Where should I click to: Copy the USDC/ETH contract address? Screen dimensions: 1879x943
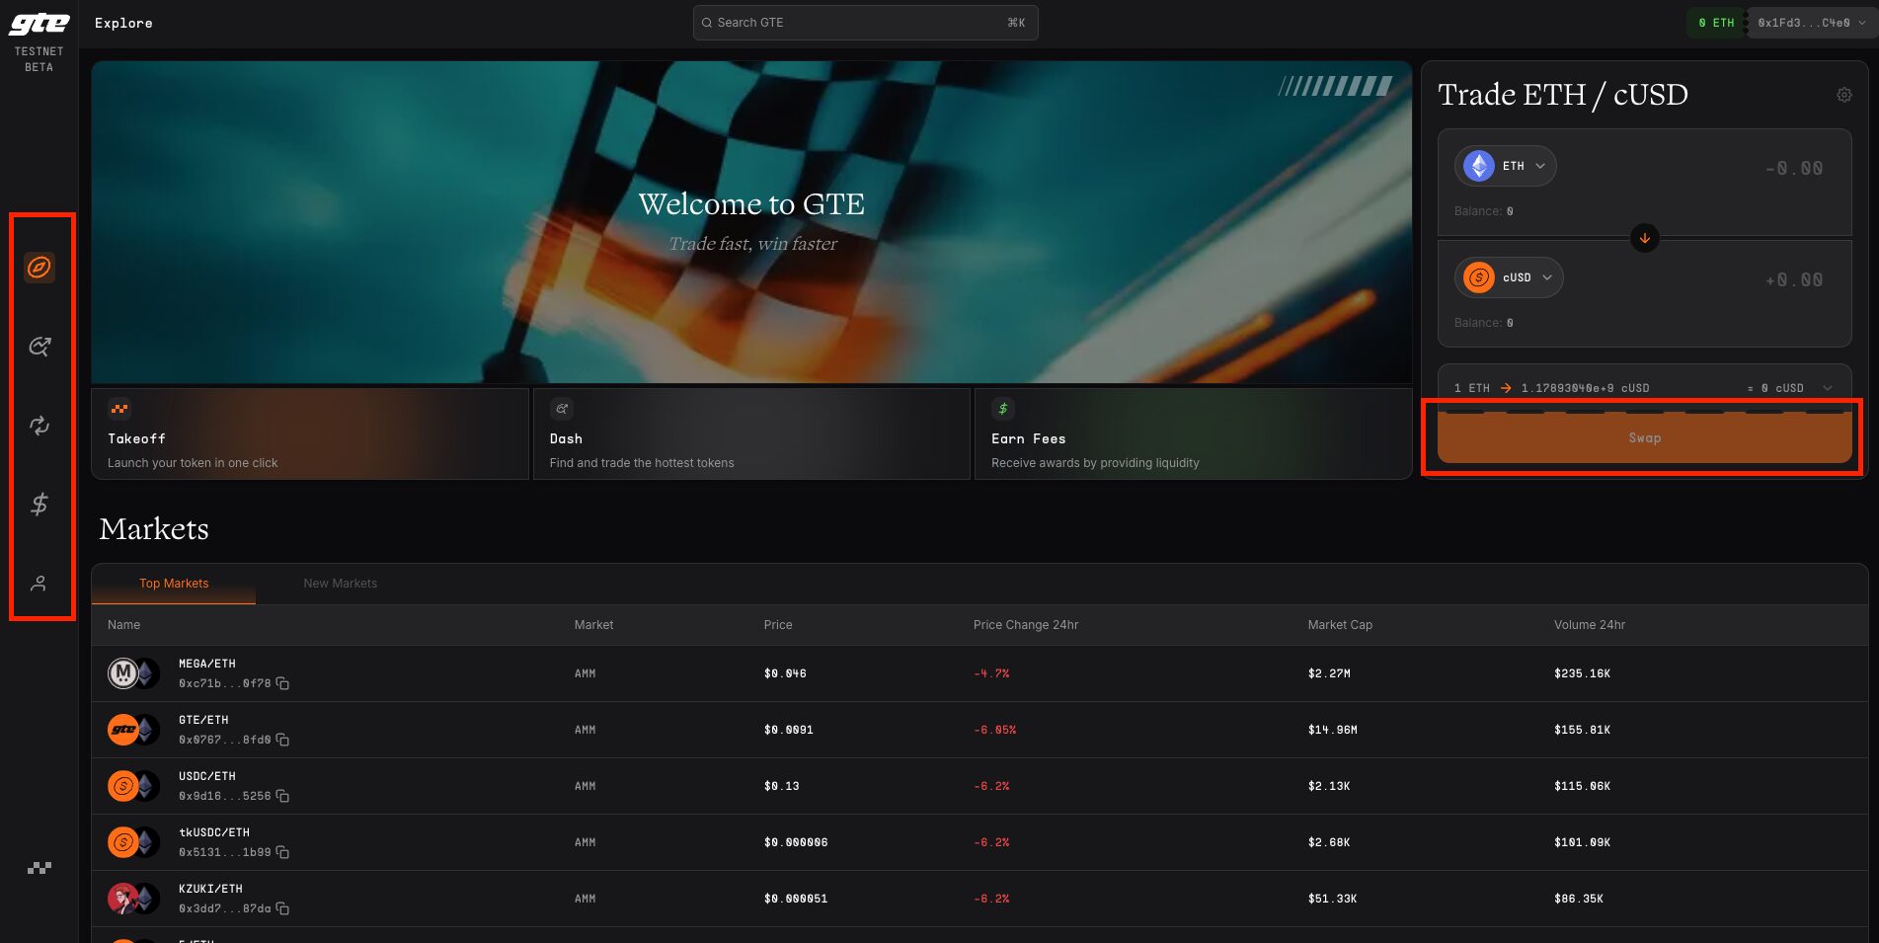point(282,796)
